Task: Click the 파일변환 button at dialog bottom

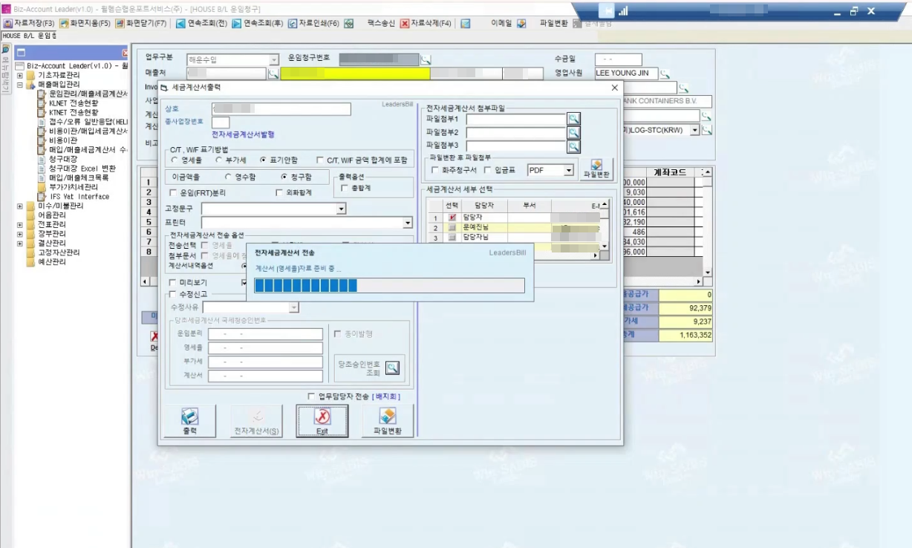Action: 387,421
